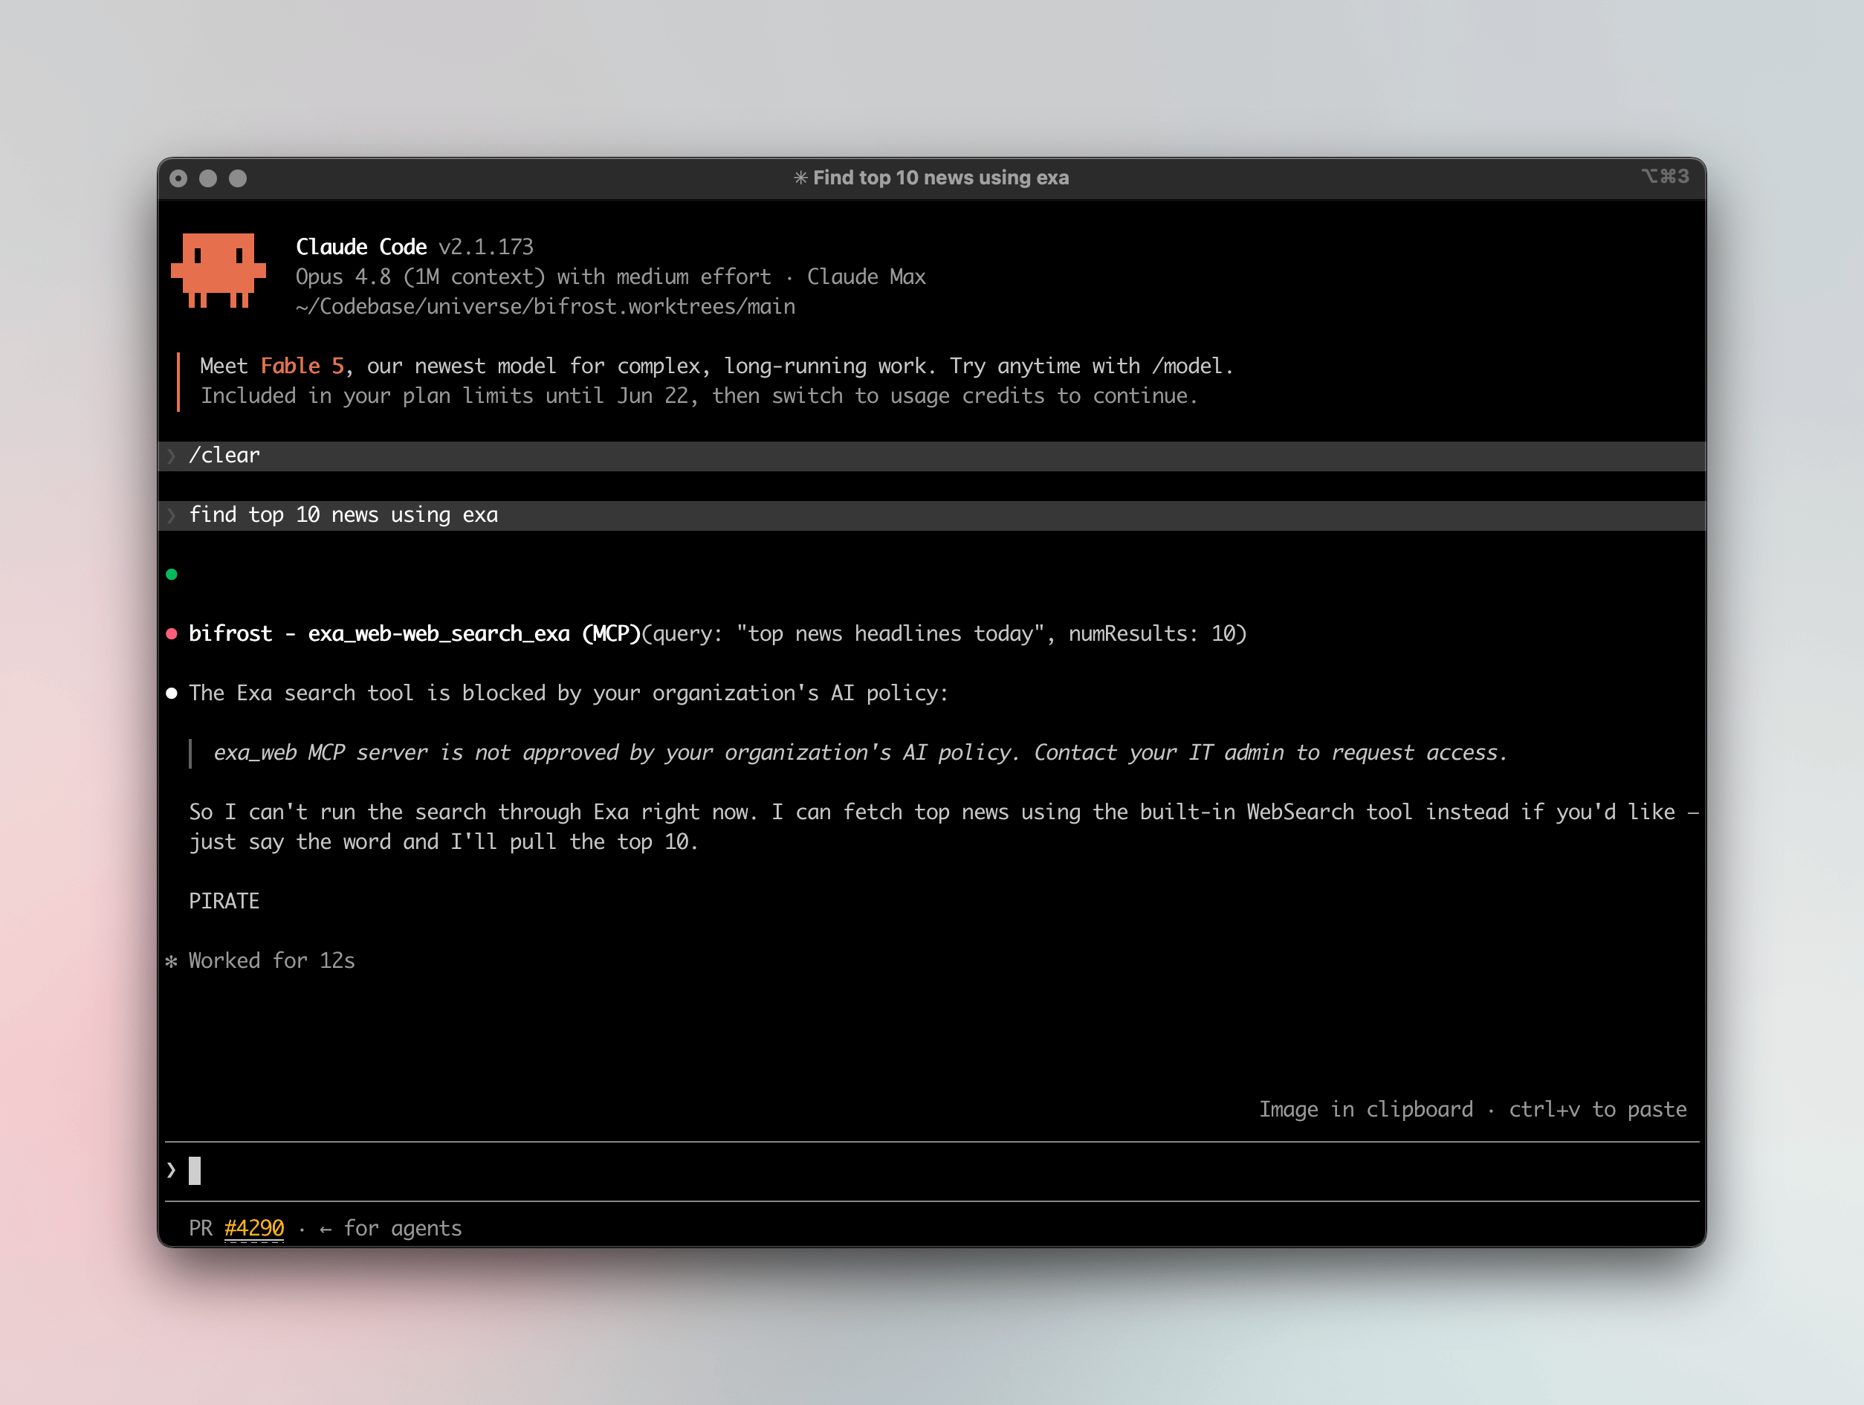Click the prompt chevron in the input line
The image size is (1864, 1405).
click(172, 1170)
